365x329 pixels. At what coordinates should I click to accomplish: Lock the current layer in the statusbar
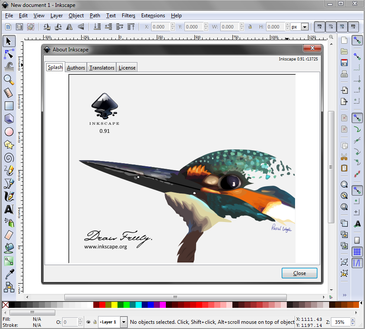[95, 322]
